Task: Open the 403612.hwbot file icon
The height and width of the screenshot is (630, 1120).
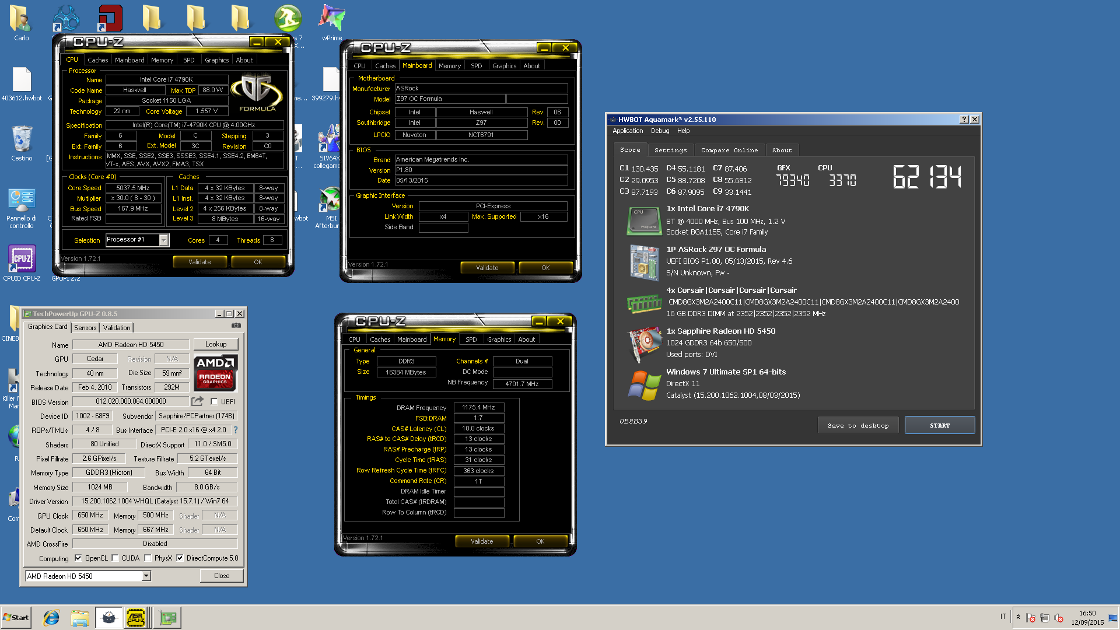Action: [22, 84]
